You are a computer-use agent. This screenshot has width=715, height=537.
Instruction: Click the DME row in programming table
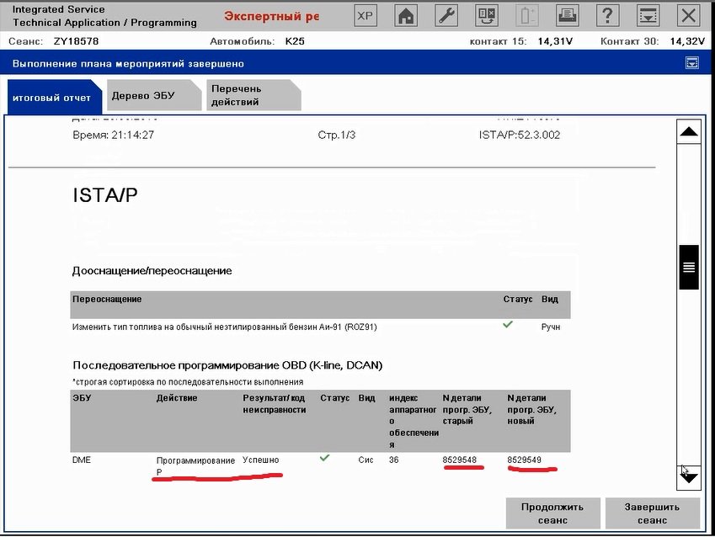(82, 460)
